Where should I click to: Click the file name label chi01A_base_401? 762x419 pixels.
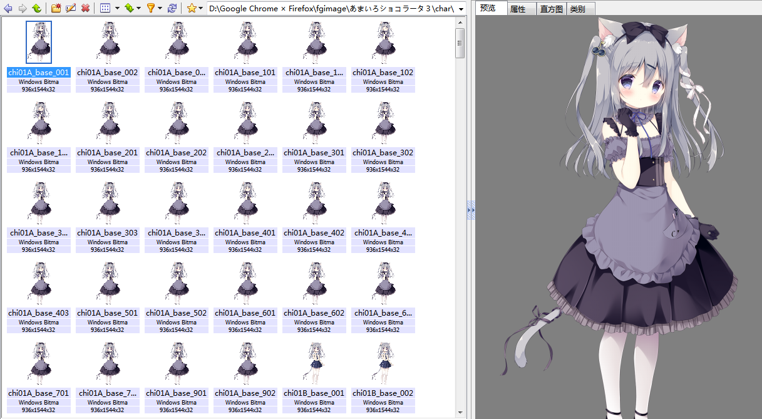[245, 233]
